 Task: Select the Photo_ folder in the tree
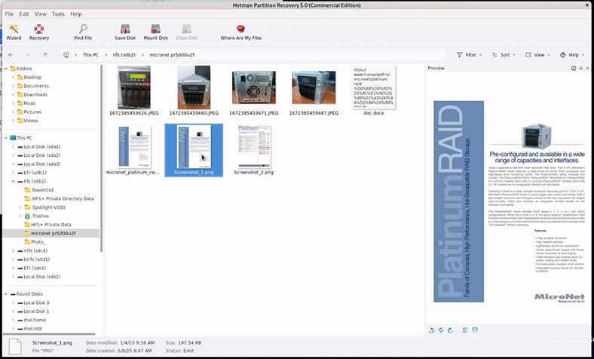(43, 242)
